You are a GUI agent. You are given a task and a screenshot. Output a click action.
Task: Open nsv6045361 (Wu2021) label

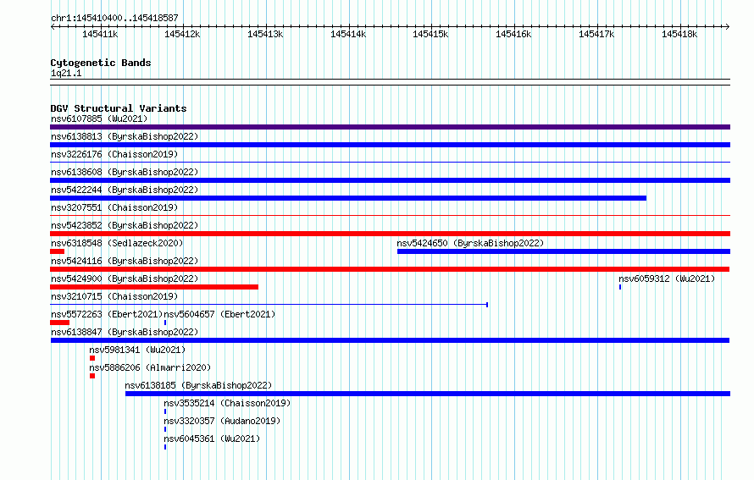[212, 439]
